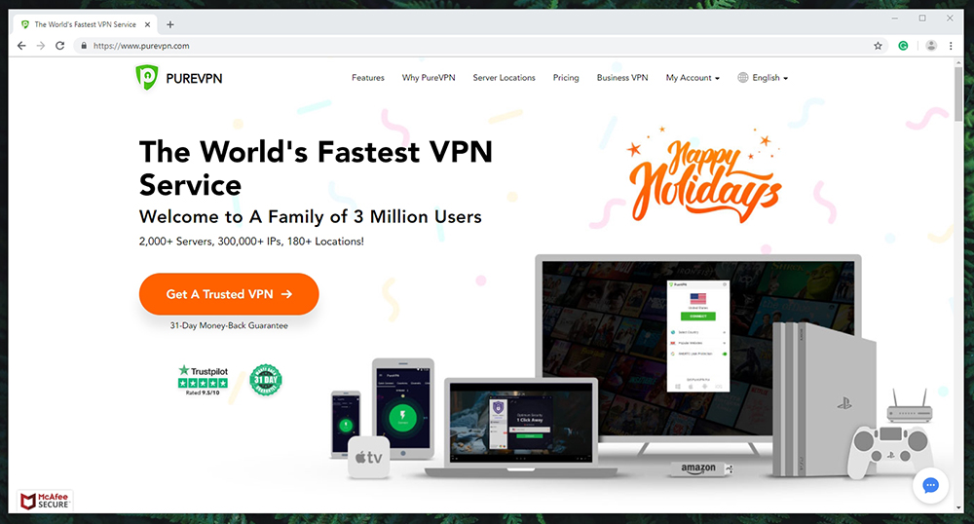Open the English language dropdown
The image size is (974, 524).
click(x=763, y=78)
